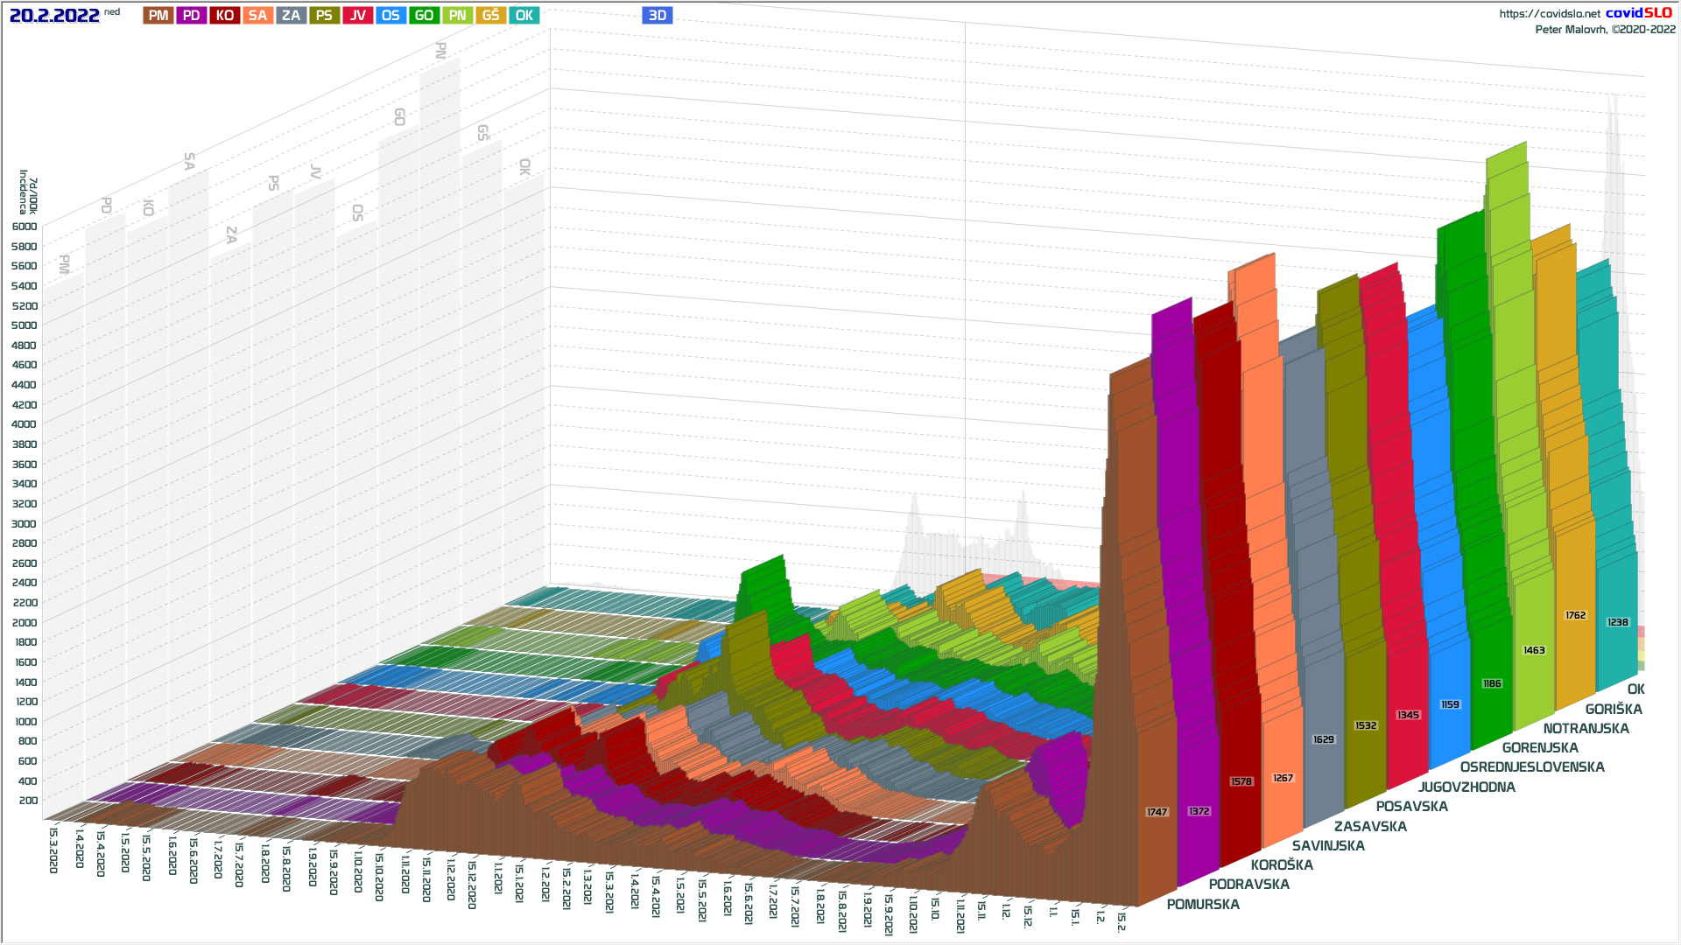Viewport: 1681px width, 945px height.
Task: Click the 1747 value label on Pomurska
Action: (x=1157, y=812)
